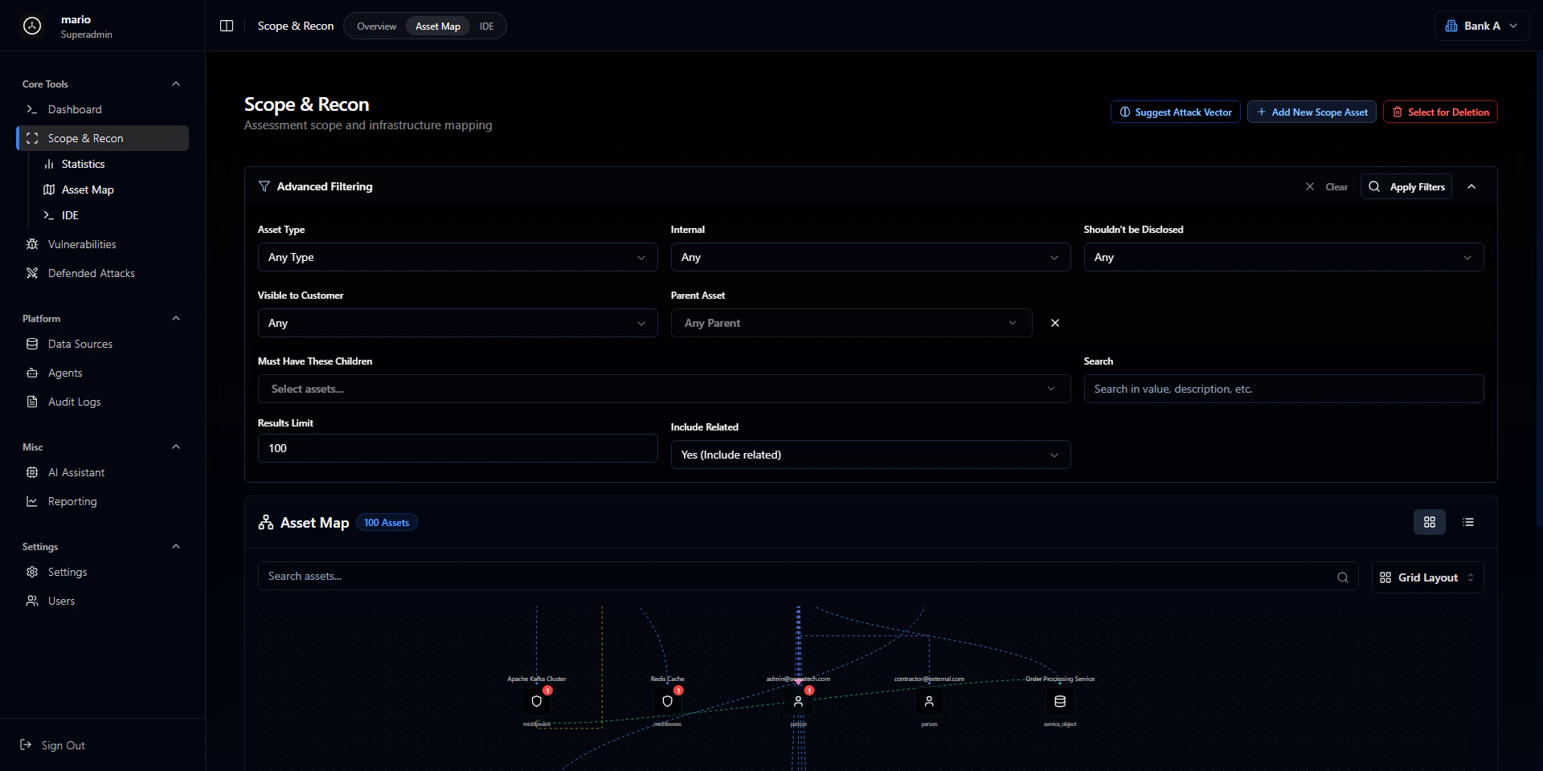
Task: Click the mario Superadmin avatar icon
Action: [x=32, y=26]
